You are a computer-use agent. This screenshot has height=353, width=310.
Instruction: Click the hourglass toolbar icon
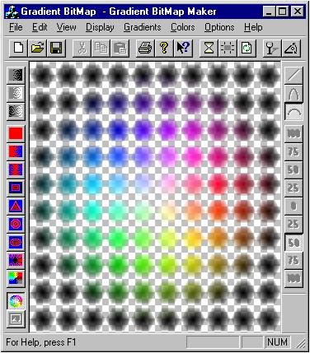coord(209,48)
